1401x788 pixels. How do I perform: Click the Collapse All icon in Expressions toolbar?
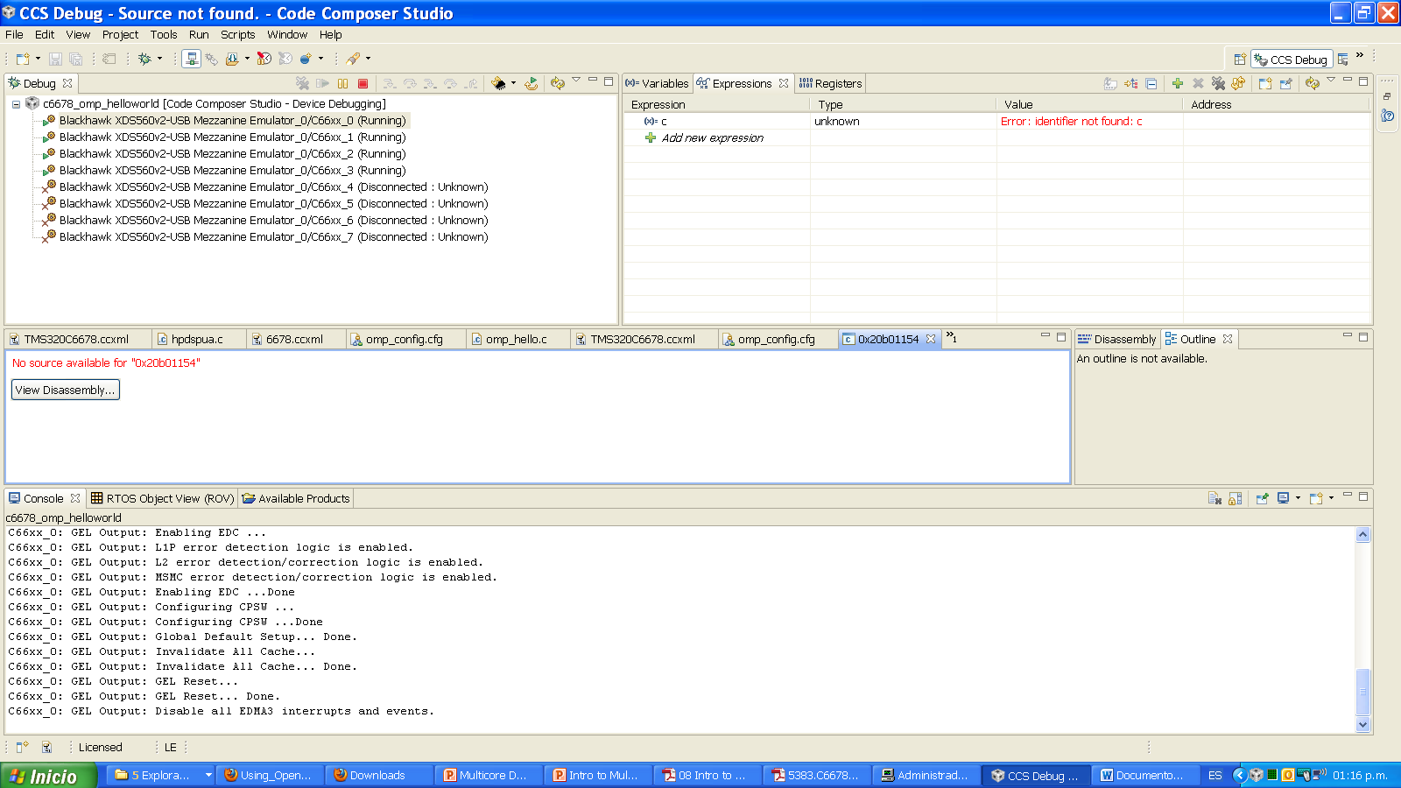pos(1151,83)
